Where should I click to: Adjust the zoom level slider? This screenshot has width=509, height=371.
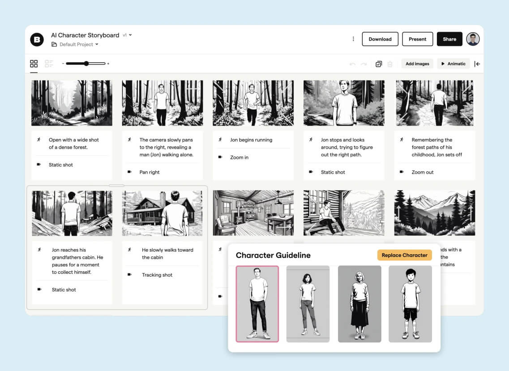click(x=85, y=64)
